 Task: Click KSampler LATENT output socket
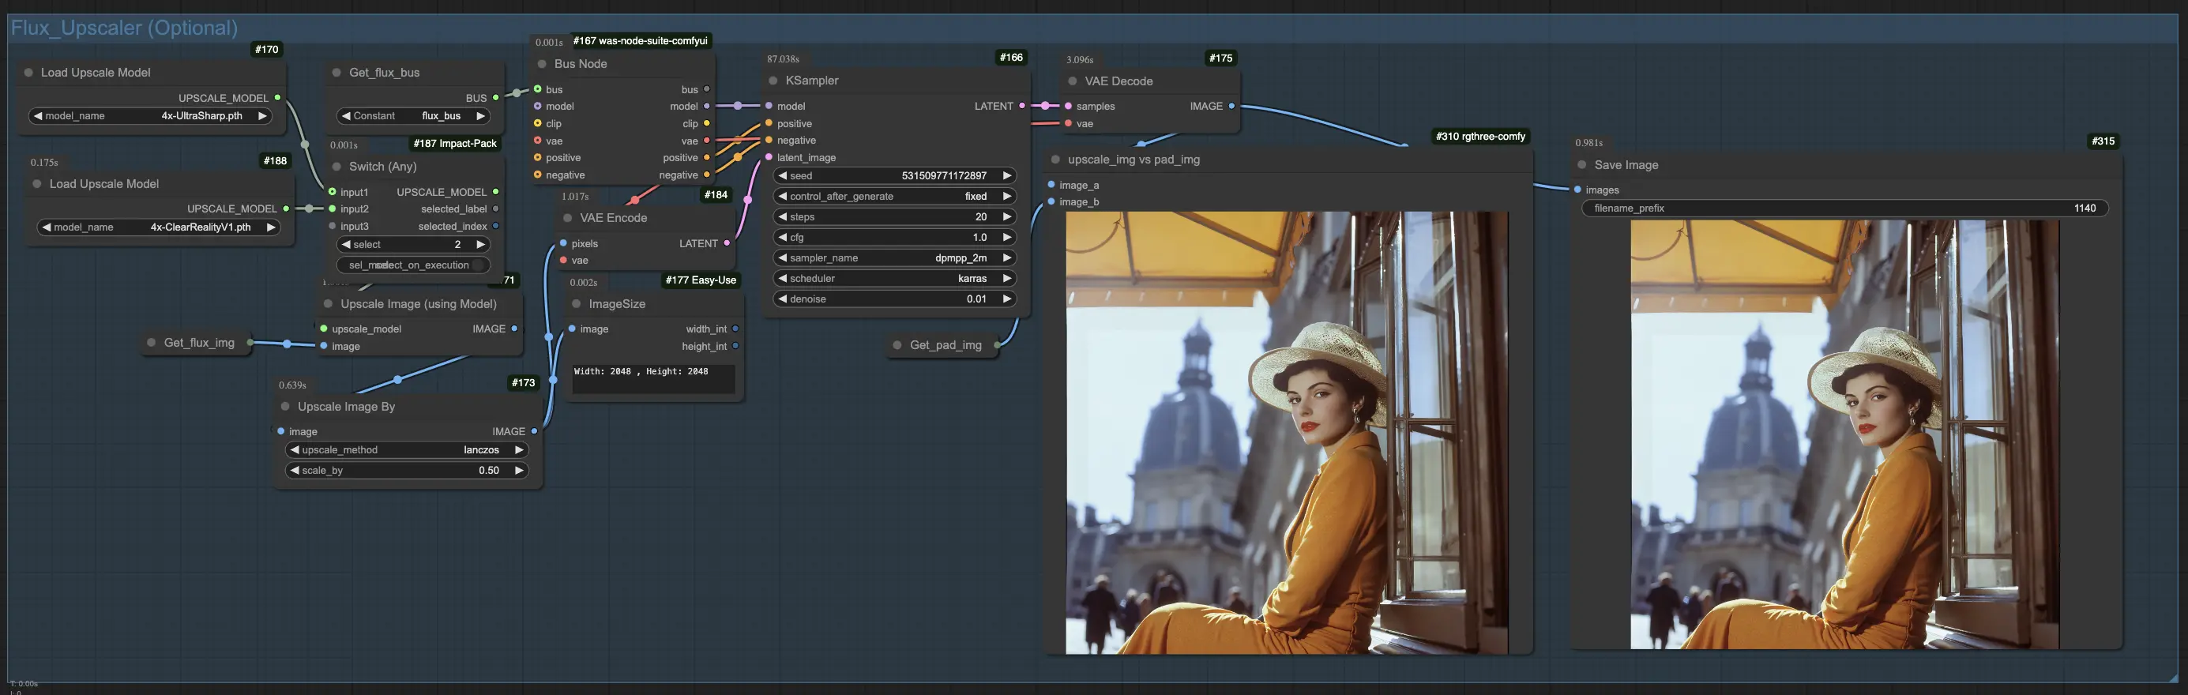(x=1022, y=106)
